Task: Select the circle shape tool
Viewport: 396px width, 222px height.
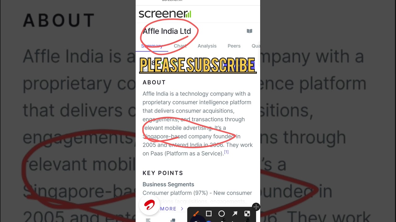Action: [x=222, y=214]
